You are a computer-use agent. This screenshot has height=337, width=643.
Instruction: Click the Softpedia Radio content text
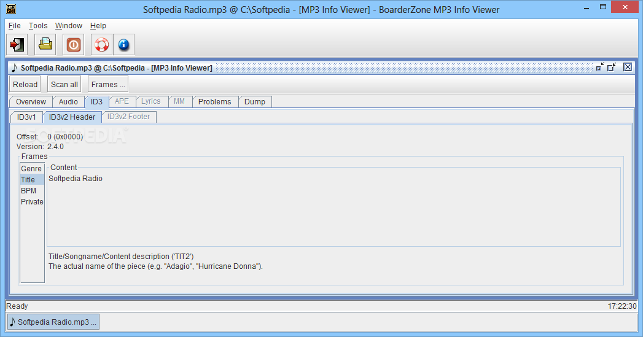[76, 179]
